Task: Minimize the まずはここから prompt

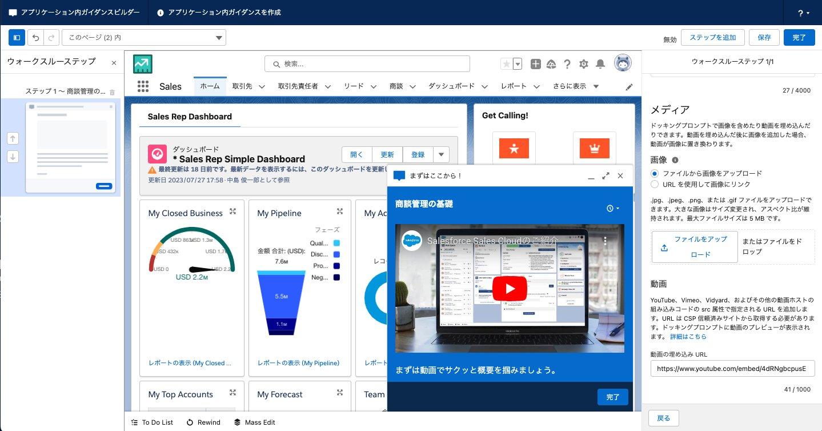Action: (x=591, y=176)
